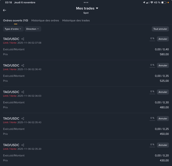The image size is (172, 166).
Task: Switch to Historique des ordres tab
Action: coord(45,21)
